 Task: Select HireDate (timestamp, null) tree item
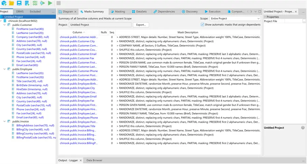[32, 89]
